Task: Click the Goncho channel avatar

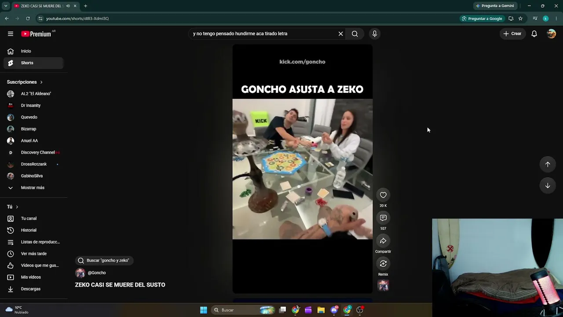Action: 80,273
